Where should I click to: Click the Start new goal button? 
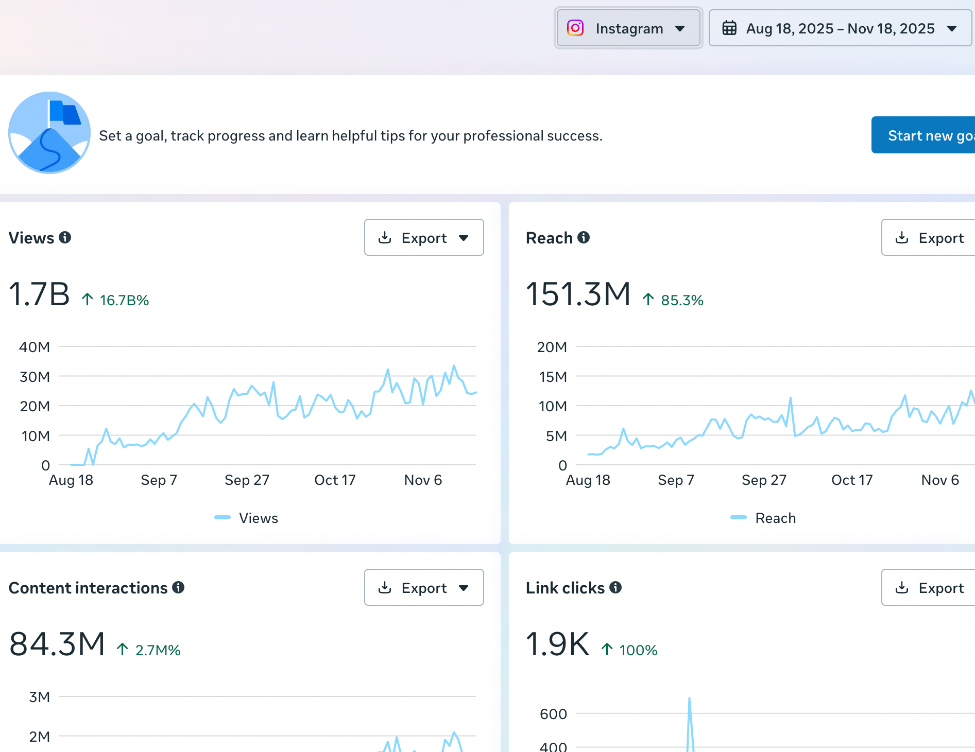(923, 135)
